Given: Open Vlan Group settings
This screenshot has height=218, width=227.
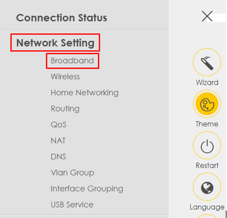Looking at the screenshot, I should click(x=72, y=173).
